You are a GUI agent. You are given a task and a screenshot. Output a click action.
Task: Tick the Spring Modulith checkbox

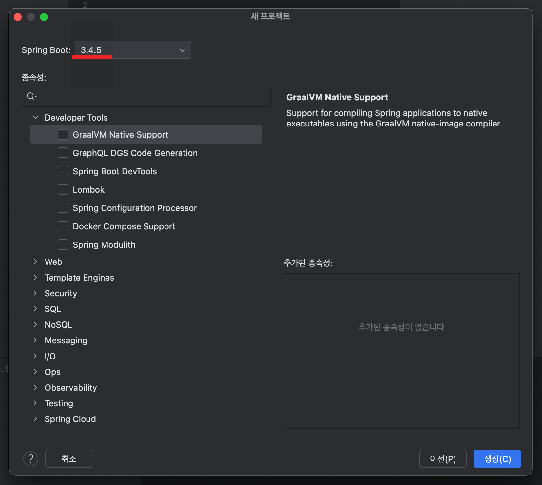(63, 244)
